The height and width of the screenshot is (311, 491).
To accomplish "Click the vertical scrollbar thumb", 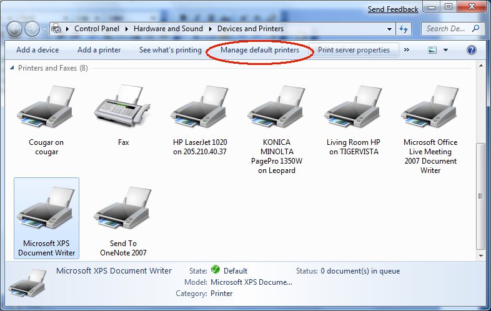I will click(480, 196).
